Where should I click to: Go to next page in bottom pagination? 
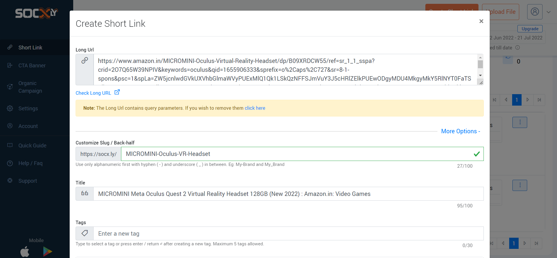[x=525, y=243]
